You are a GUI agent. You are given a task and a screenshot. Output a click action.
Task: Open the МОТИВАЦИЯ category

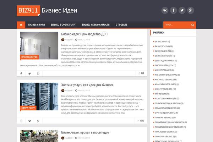click(x=162, y=94)
